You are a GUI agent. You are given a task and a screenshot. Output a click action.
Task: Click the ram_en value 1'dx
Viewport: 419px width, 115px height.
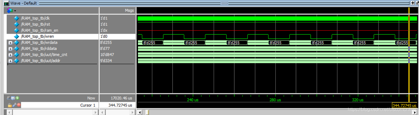pos(104,30)
